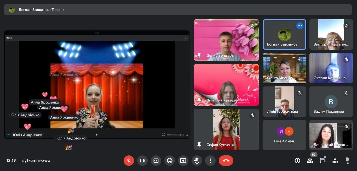Toggle the camera button off

tap(142, 161)
